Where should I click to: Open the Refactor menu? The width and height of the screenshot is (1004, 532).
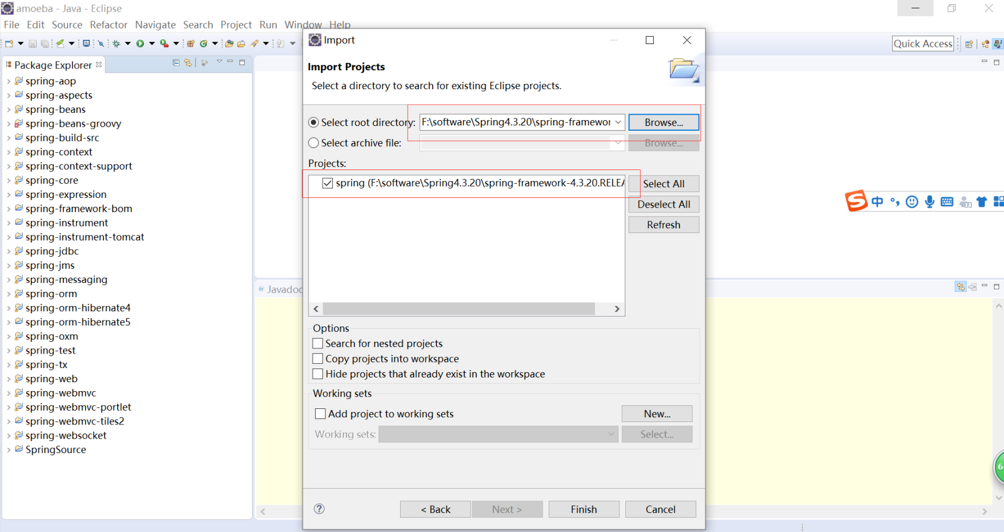click(108, 24)
